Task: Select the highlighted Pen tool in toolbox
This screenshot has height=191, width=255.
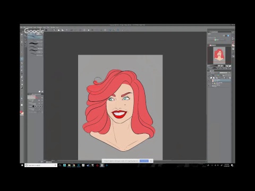Action: (22, 59)
